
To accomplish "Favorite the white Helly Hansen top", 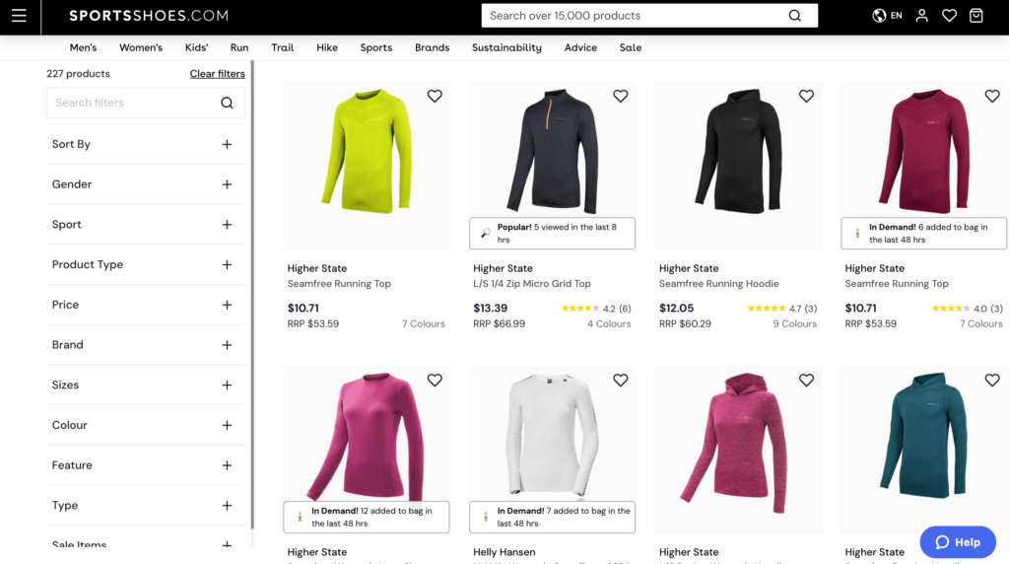I will pos(621,380).
